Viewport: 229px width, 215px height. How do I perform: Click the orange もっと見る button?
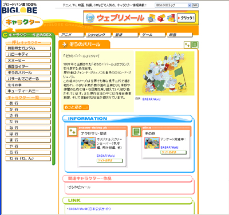(76, 107)
